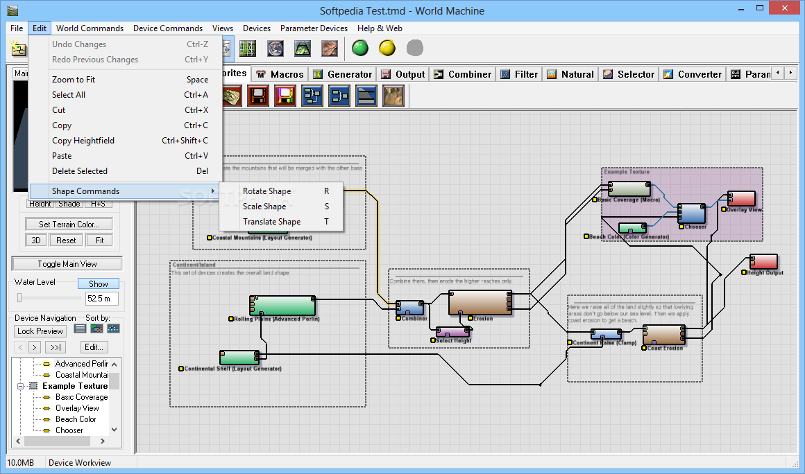The image size is (805, 474).
Task: Select the Combiner device node
Action: pyautogui.click(x=409, y=308)
